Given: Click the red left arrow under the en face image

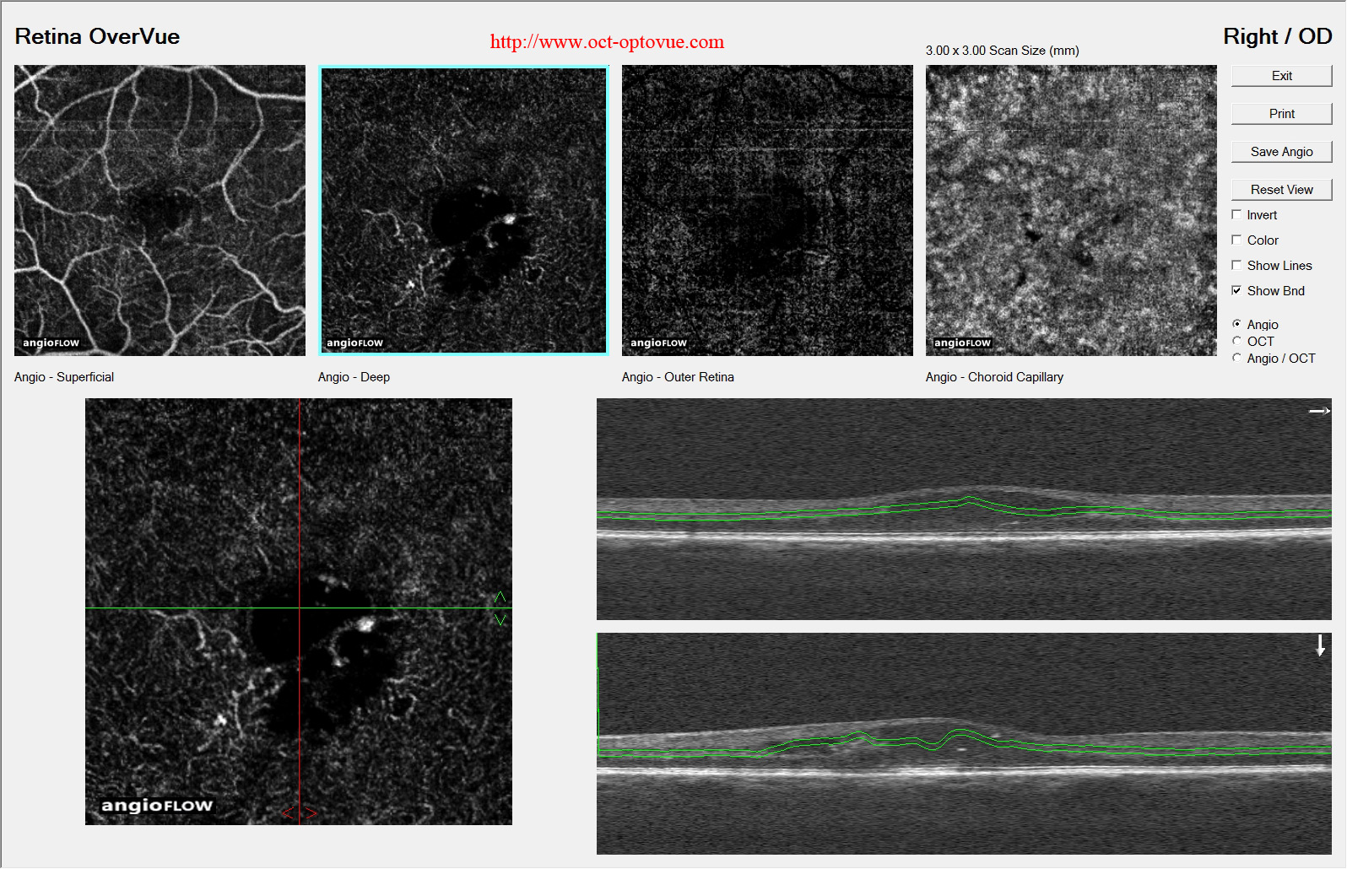Looking at the screenshot, I should pos(288,813).
